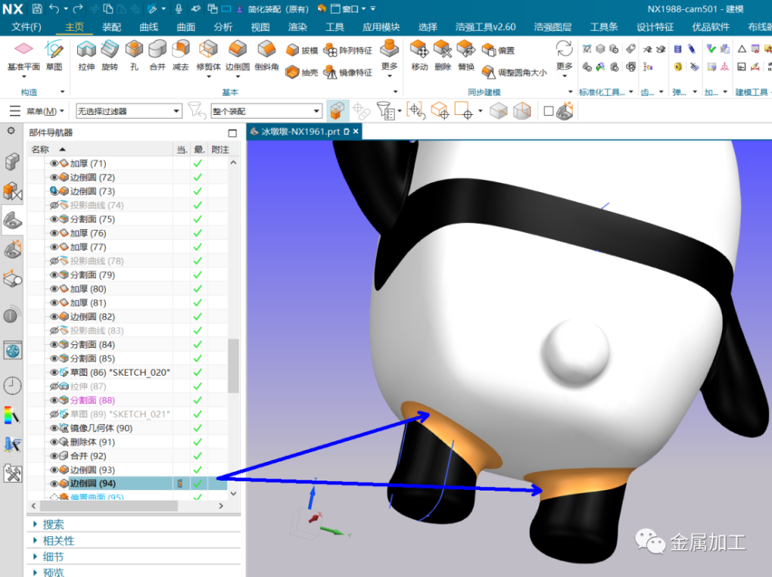Viewport: 772px width, 577px height.
Task: Show hidden 拉伸 (87) via eye icon
Action: [x=54, y=386]
